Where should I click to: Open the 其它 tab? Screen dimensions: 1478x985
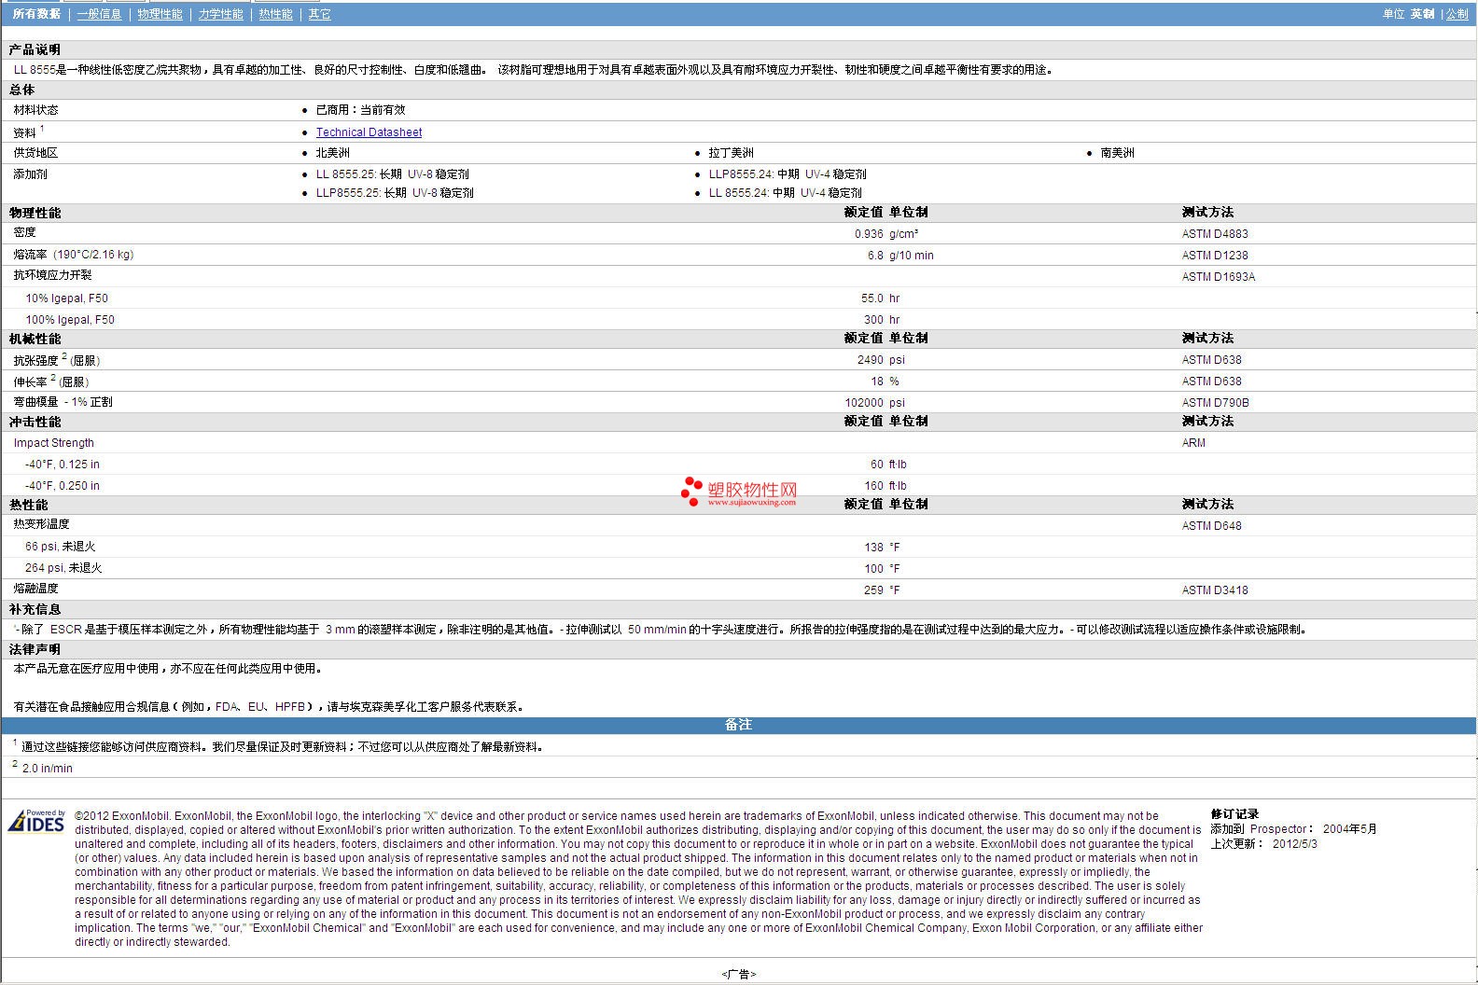(319, 14)
